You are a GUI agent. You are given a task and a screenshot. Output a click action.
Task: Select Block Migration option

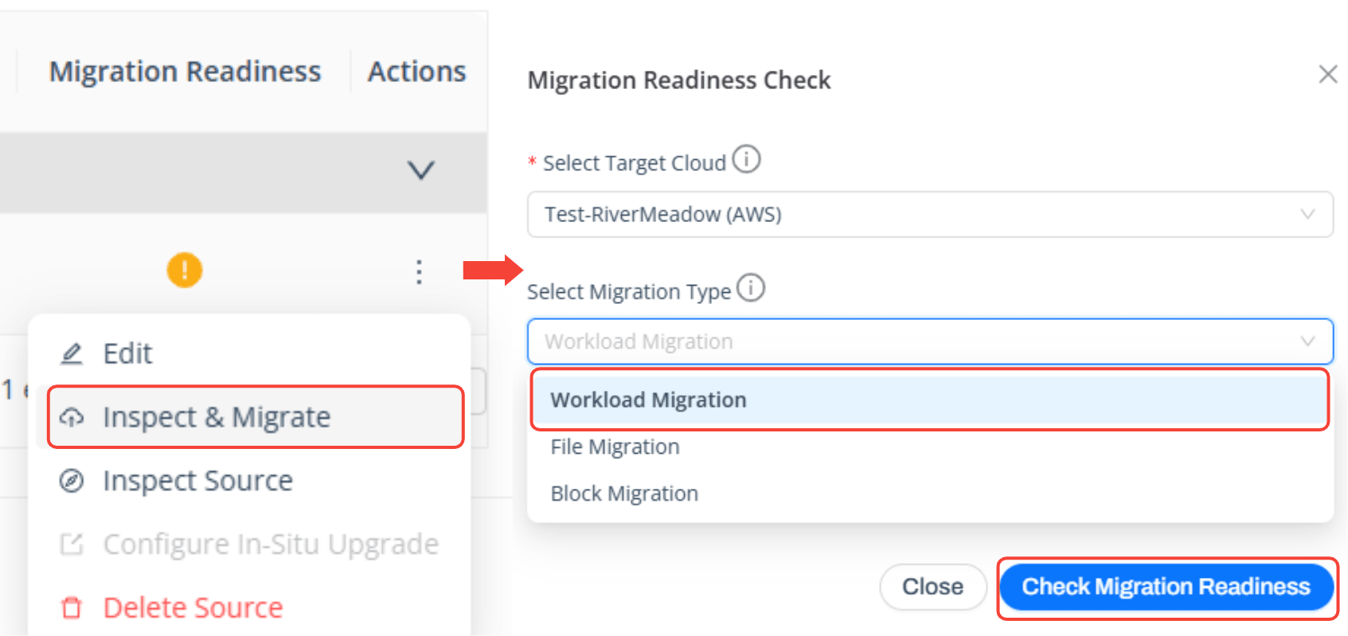[x=930, y=494]
